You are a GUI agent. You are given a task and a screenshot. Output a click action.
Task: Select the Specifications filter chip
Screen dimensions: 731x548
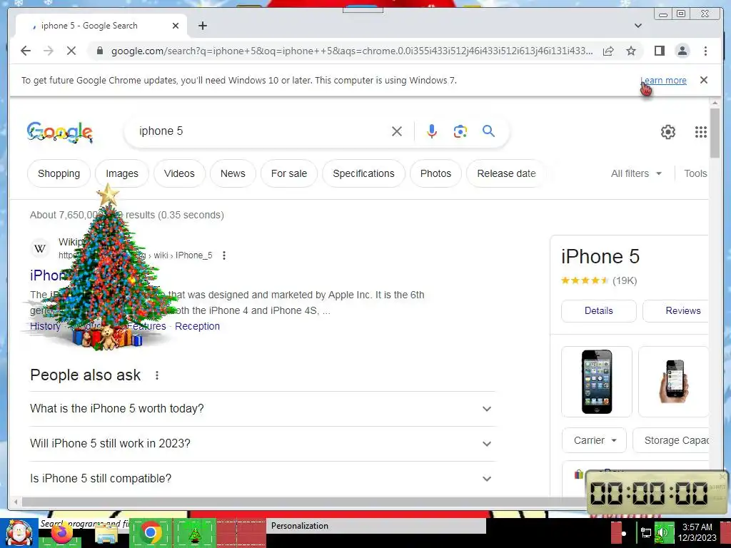point(363,173)
